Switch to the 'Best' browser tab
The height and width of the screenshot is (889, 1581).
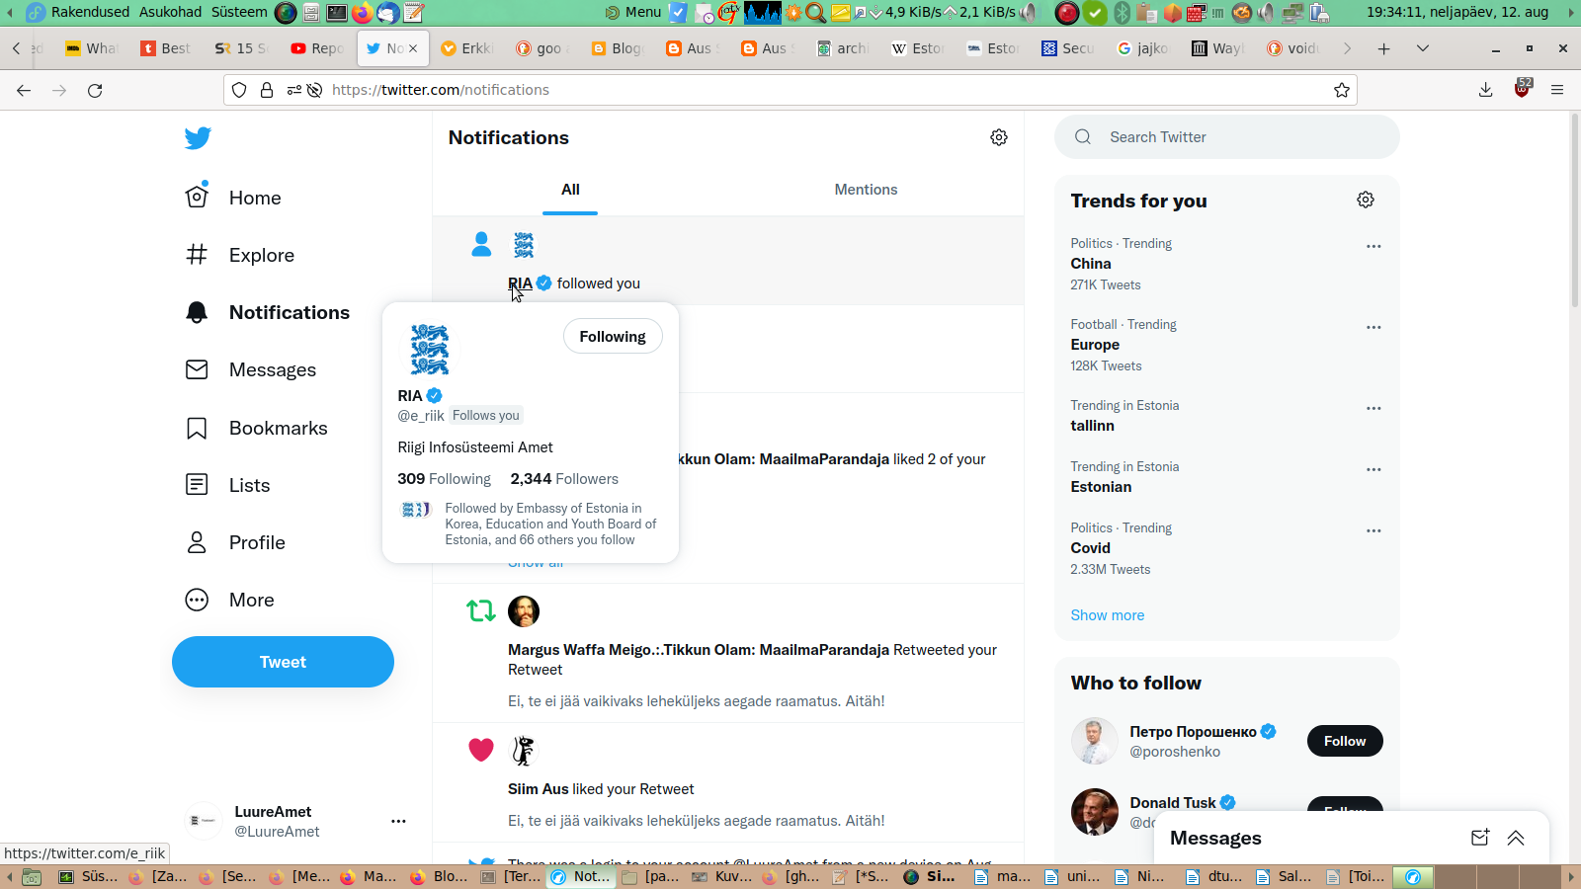click(167, 48)
